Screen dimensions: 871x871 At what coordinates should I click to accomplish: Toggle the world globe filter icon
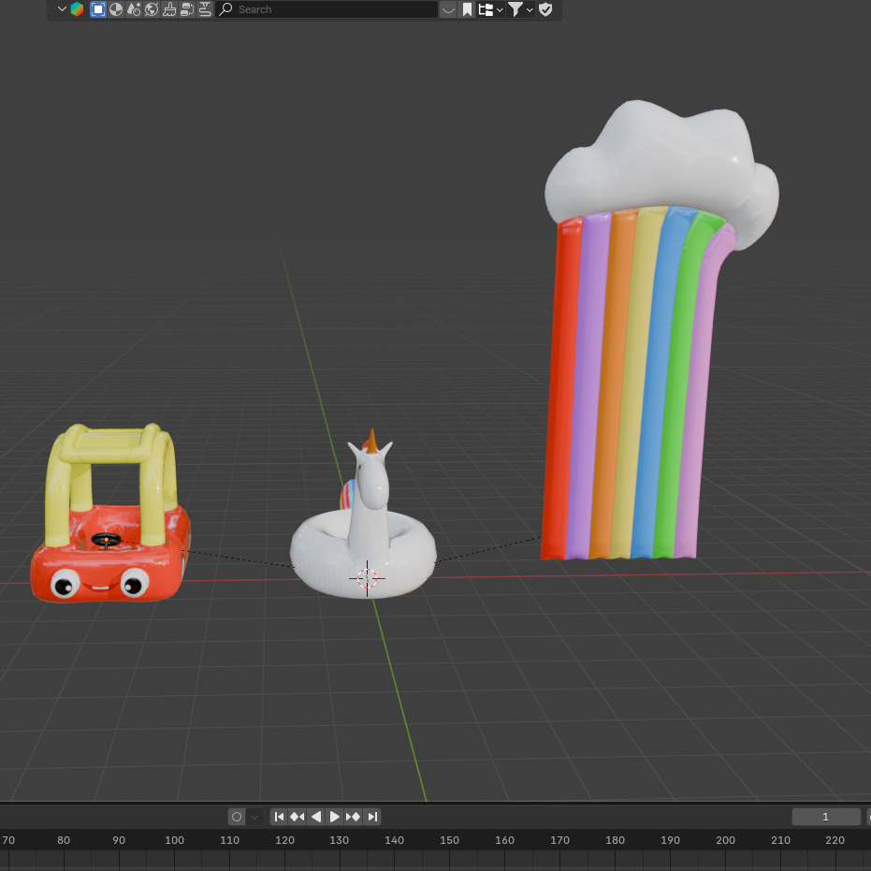[152, 9]
